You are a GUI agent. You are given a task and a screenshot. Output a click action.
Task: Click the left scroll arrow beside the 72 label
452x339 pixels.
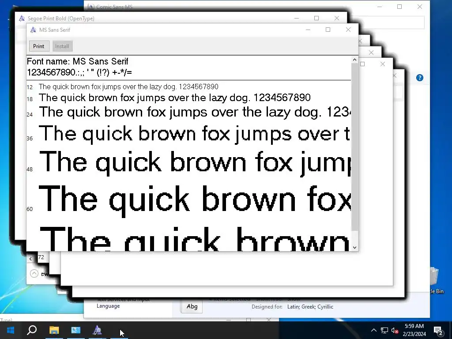(x=30, y=259)
